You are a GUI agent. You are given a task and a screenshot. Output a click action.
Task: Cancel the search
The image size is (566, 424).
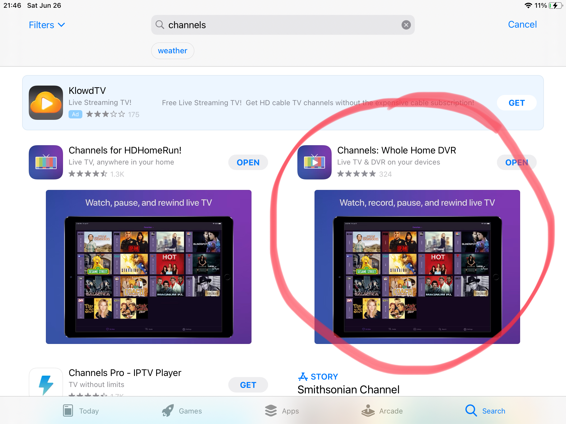click(522, 25)
